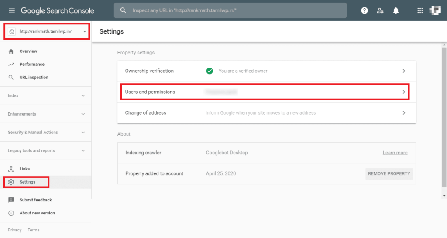Viewport: 447px width, 238px height.
Task: Open the Terms link
Action: (33, 230)
